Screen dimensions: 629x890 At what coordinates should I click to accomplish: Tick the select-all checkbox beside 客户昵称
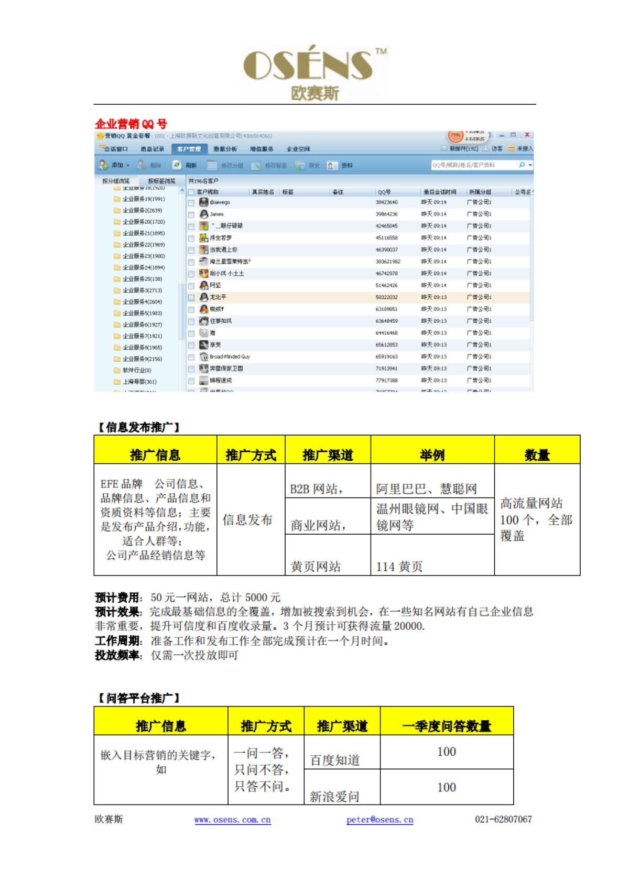(x=191, y=192)
